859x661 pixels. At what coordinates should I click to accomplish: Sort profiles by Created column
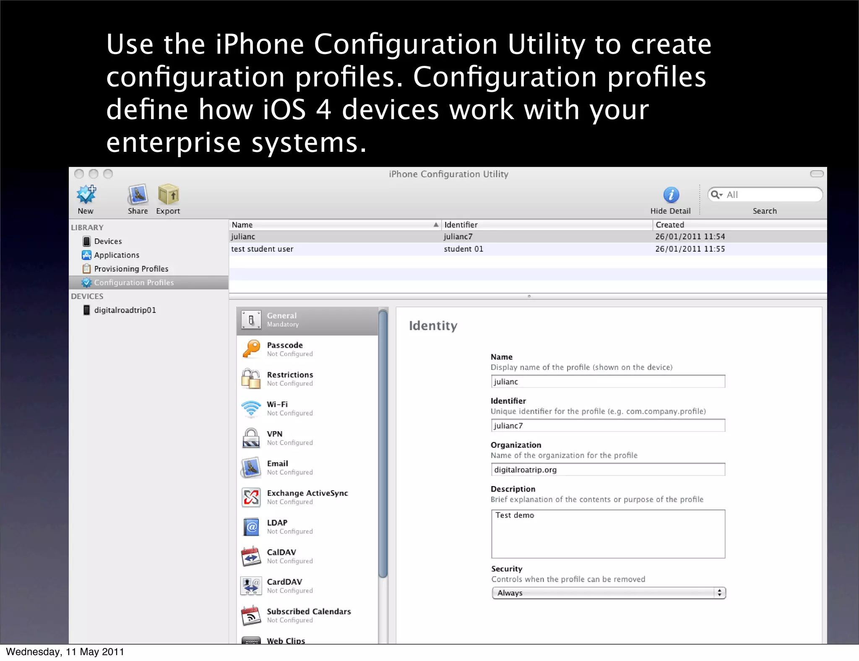tap(740, 225)
